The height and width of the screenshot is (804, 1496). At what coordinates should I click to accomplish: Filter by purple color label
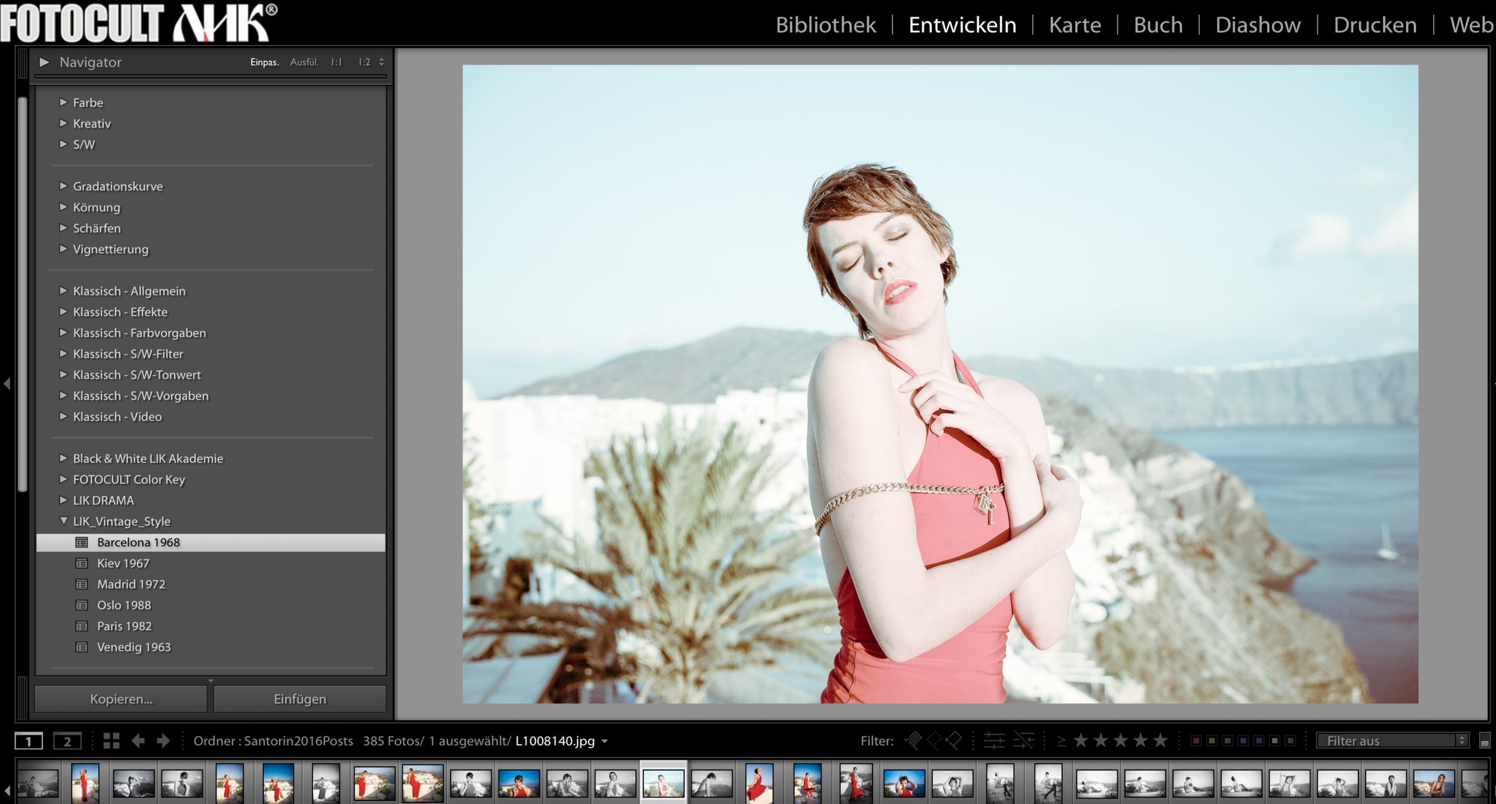pos(1259,741)
